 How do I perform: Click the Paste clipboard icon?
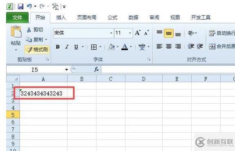16,31
